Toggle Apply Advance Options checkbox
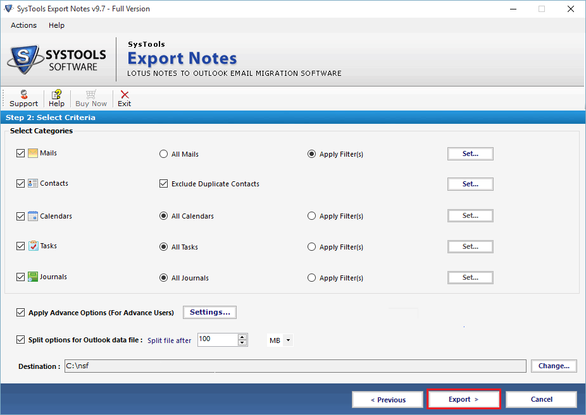586x415 pixels. (x=20, y=313)
